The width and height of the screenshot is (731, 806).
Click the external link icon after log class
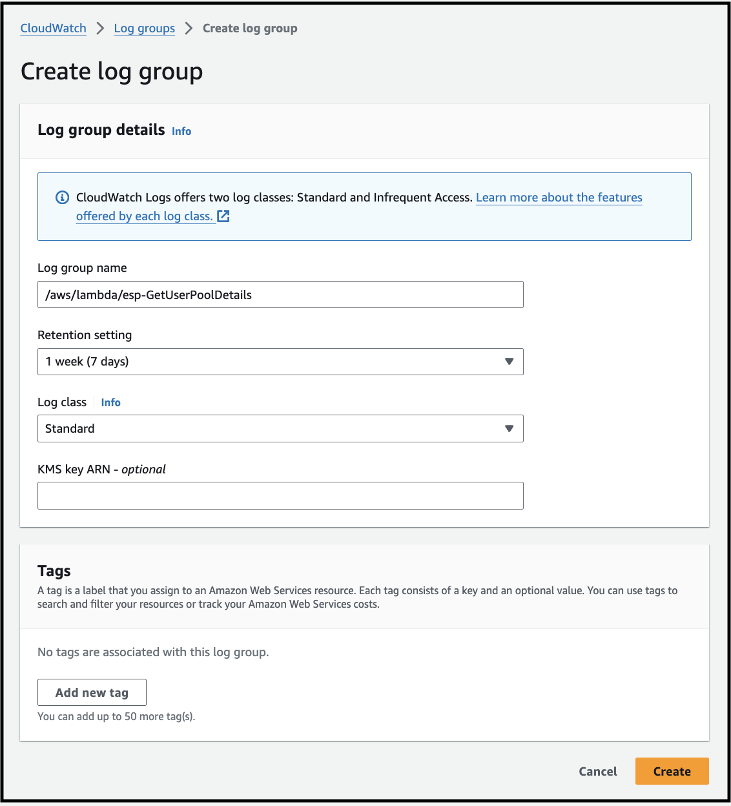coord(223,216)
